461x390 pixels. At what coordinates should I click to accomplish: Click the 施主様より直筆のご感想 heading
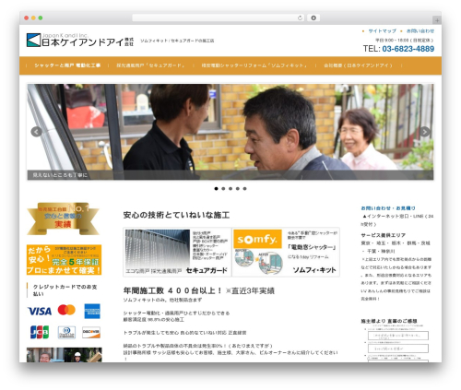[389, 321]
